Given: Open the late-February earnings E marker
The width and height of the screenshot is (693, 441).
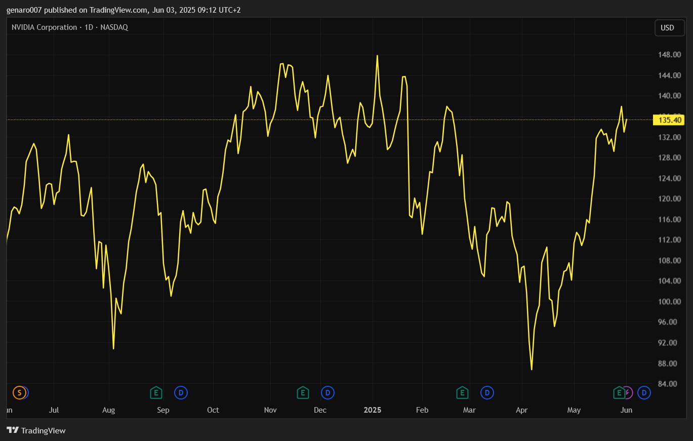Looking at the screenshot, I should pyautogui.click(x=462, y=392).
